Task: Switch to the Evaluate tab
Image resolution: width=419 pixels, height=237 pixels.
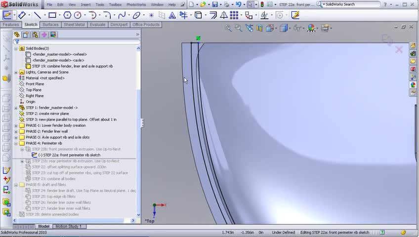Action: click(97, 25)
